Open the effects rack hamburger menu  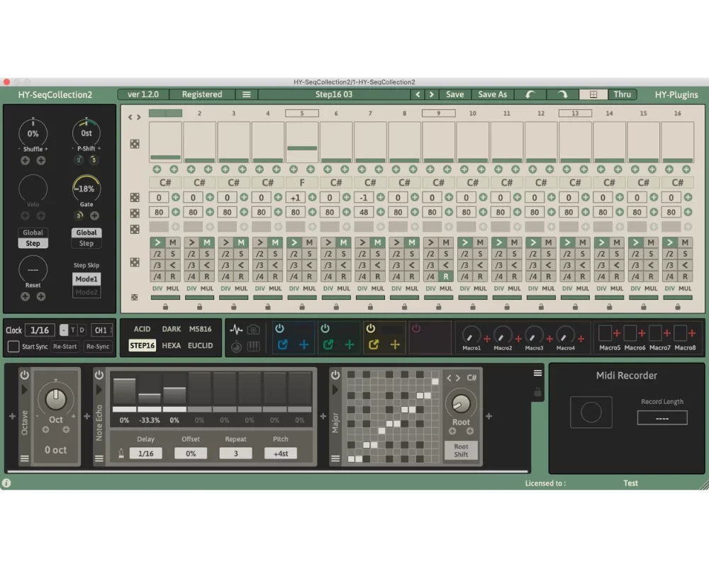pos(537,373)
